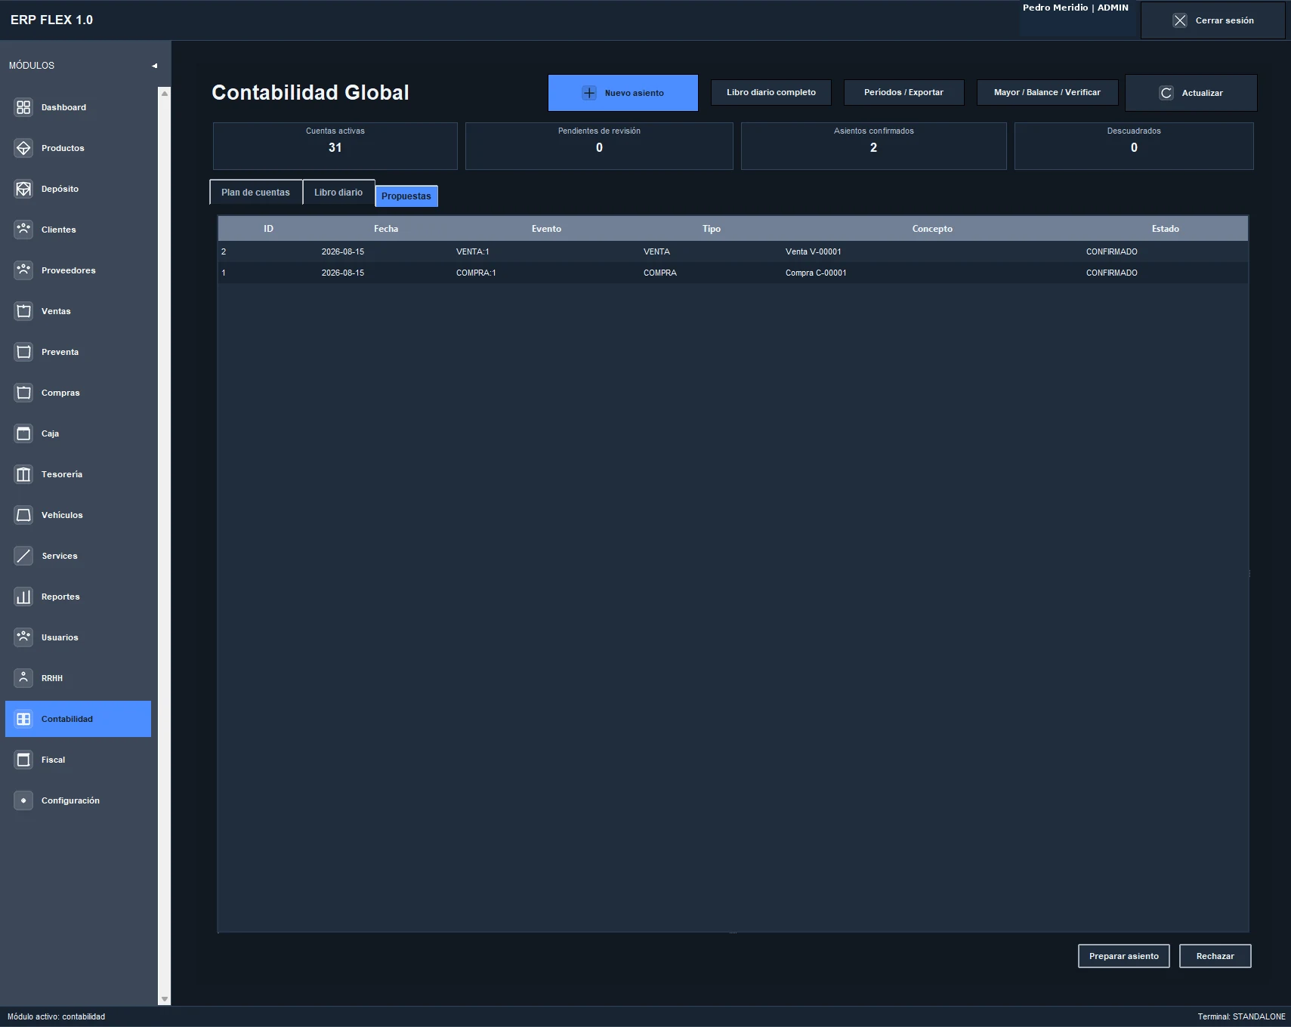Open the Dashboard module icon
Viewport: 1291px width, 1027px height.
pos(23,107)
